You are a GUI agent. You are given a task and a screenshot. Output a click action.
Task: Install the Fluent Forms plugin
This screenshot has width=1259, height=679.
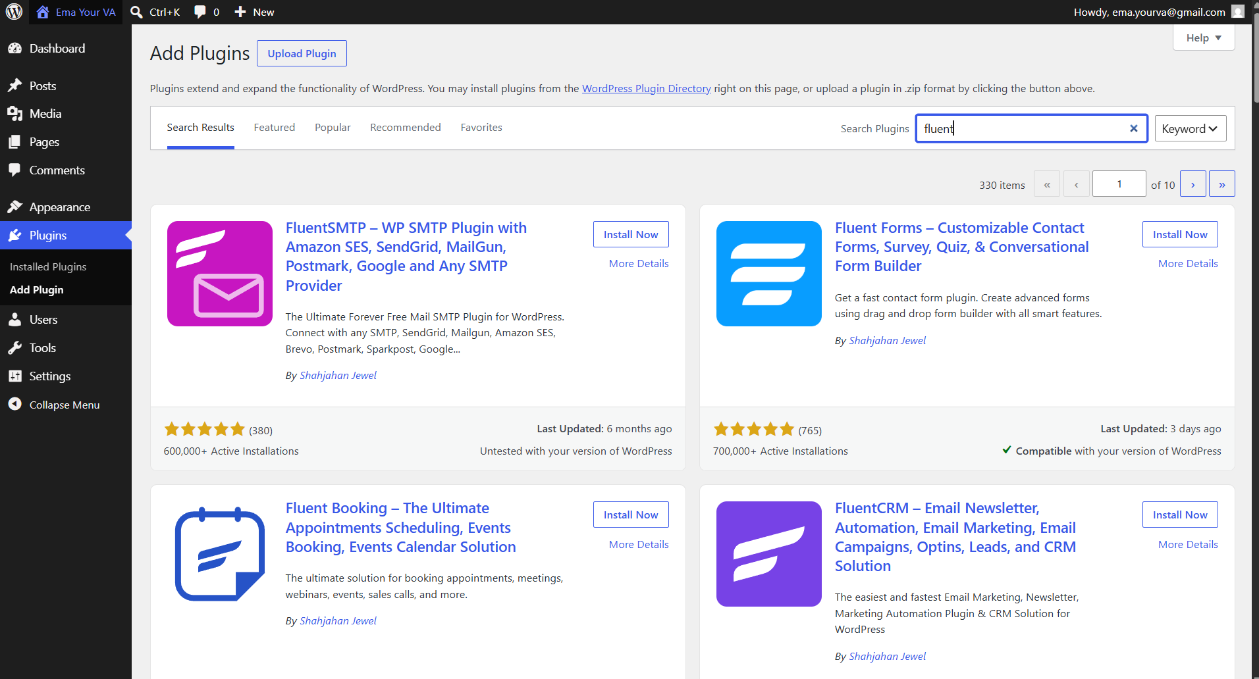pyautogui.click(x=1180, y=234)
